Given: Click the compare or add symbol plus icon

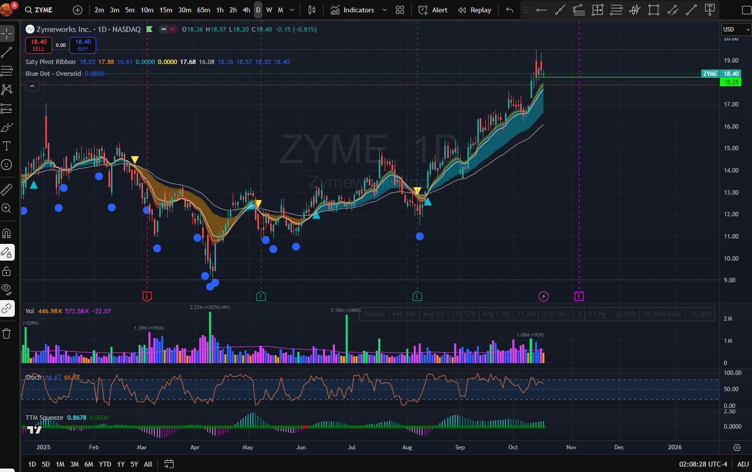Looking at the screenshot, I should 78,10.
